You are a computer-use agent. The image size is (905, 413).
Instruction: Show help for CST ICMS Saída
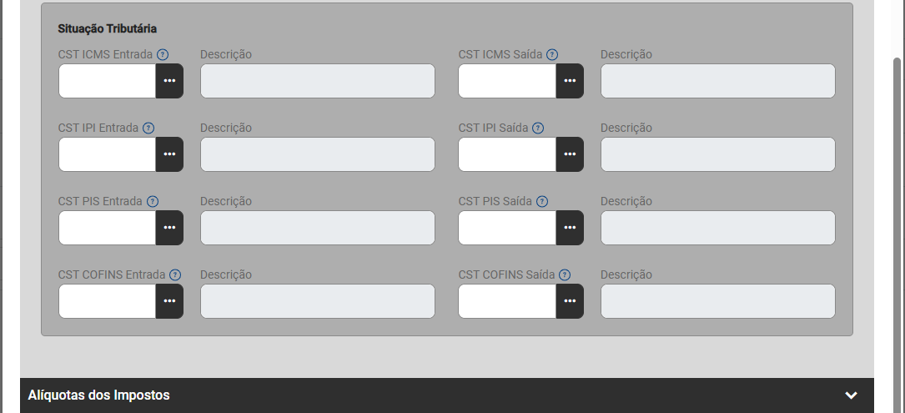(552, 54)
